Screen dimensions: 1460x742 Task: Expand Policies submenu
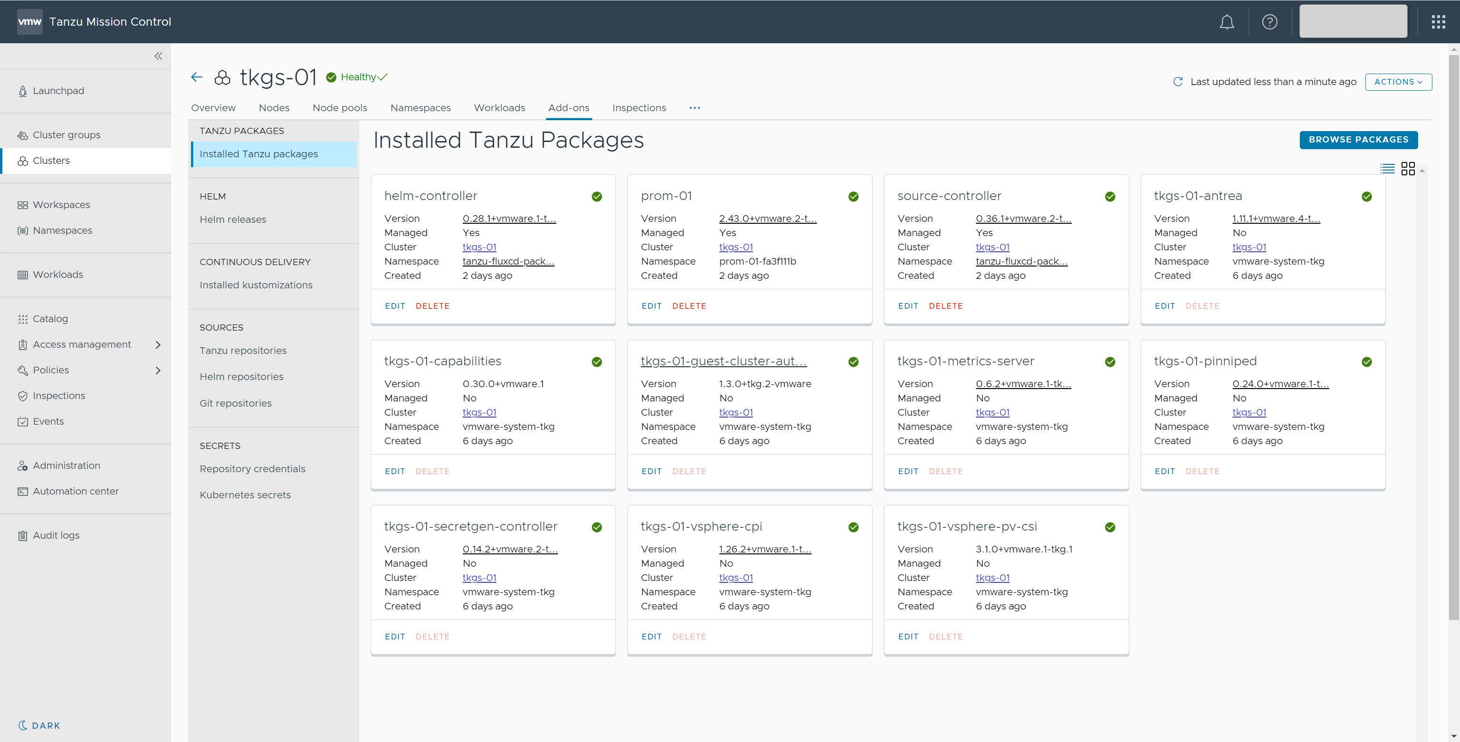coord(158,371)
